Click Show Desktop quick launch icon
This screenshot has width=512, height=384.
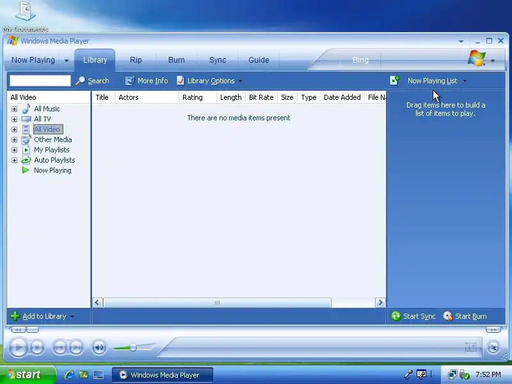tap(99, 375)
